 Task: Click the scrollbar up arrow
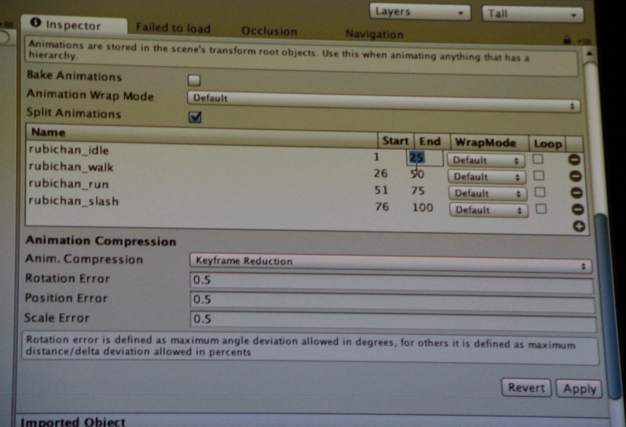589,53
